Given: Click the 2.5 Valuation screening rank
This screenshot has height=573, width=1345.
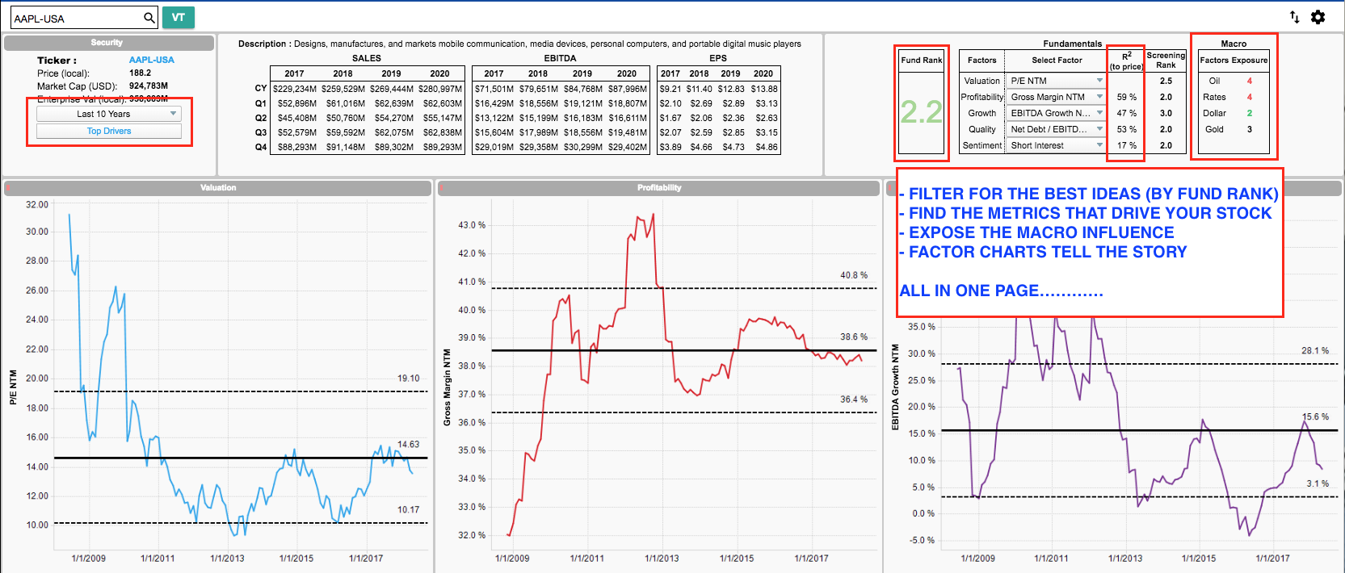Looking at the screenshot, I should pyautogui.click(x=1166, y=81).
